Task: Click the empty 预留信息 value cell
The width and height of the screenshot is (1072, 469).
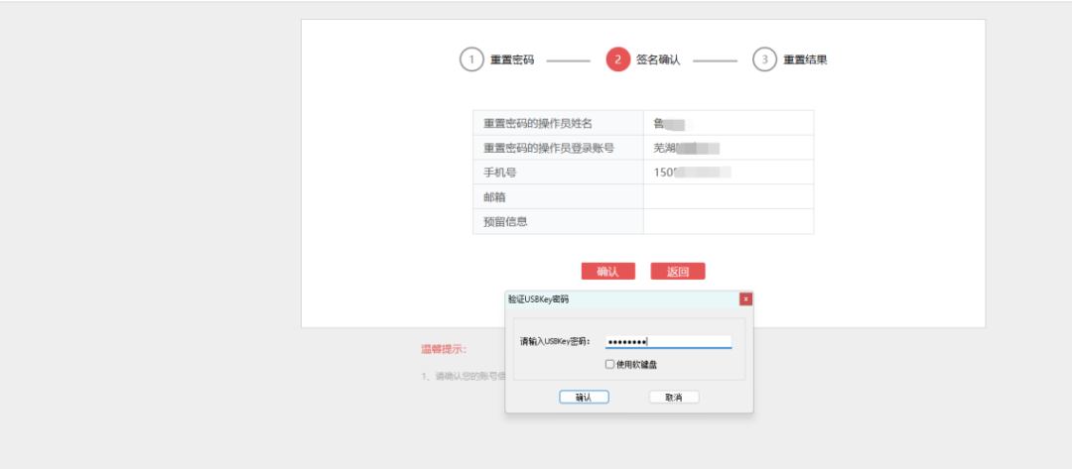Action: pos(729,222)
